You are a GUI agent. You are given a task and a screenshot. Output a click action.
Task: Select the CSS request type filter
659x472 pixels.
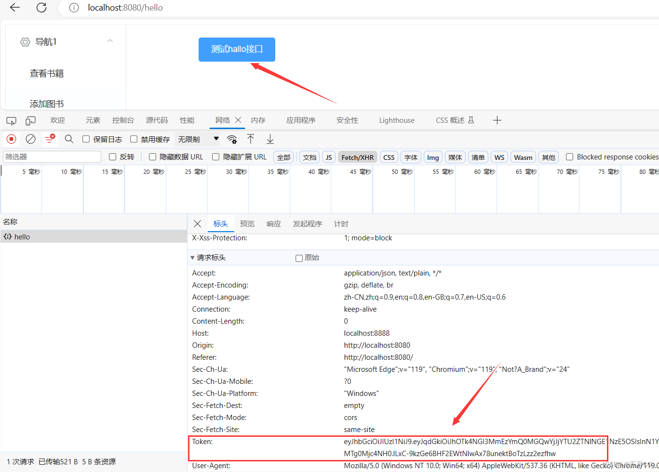[389, 157]
